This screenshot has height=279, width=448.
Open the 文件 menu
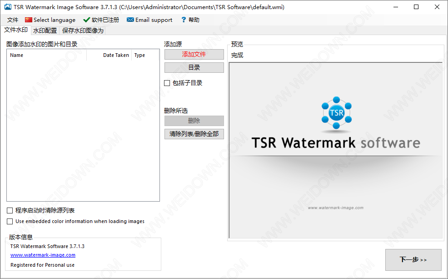(13, 20)
